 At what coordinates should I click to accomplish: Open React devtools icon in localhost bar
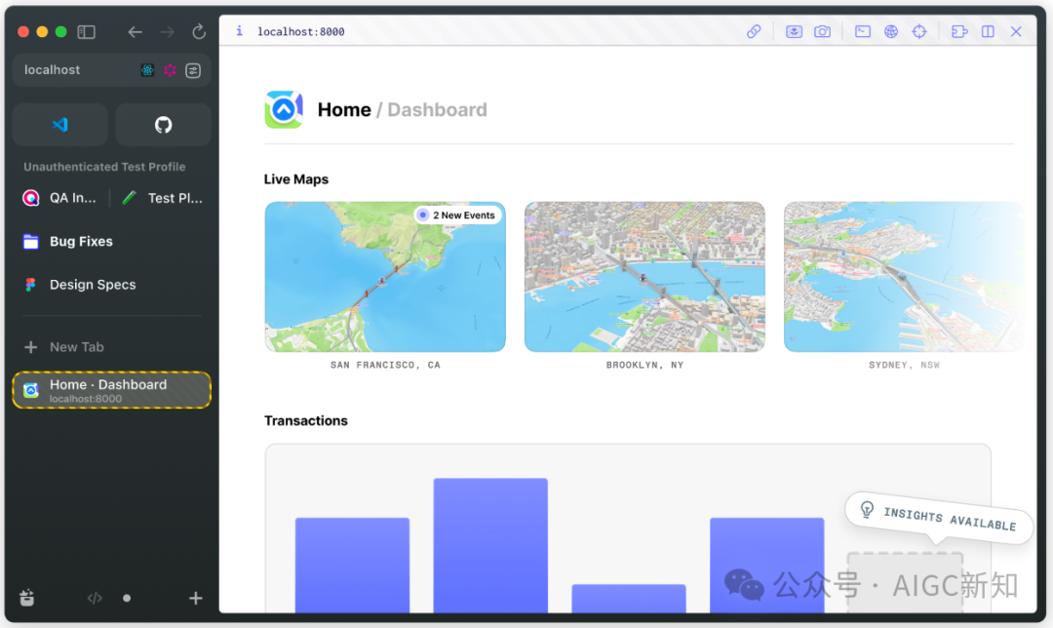coord(147,70)
